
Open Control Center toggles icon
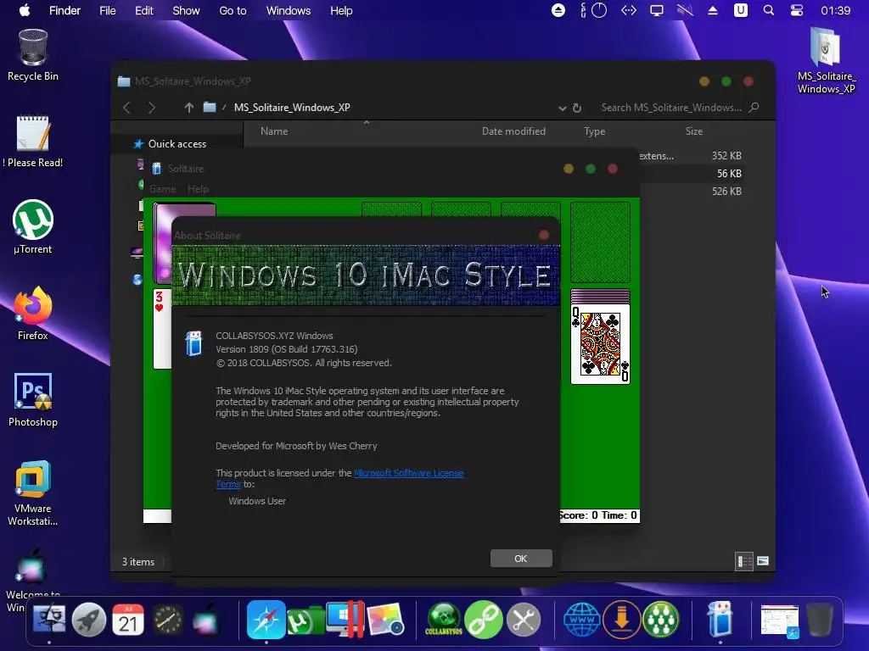coord(796,10)
